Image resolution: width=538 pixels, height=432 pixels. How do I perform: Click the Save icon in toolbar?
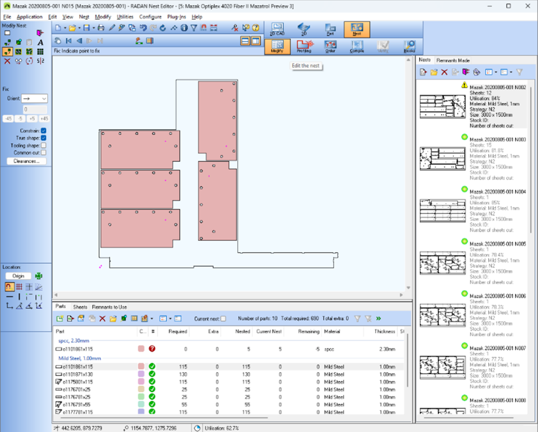(87, 28)
